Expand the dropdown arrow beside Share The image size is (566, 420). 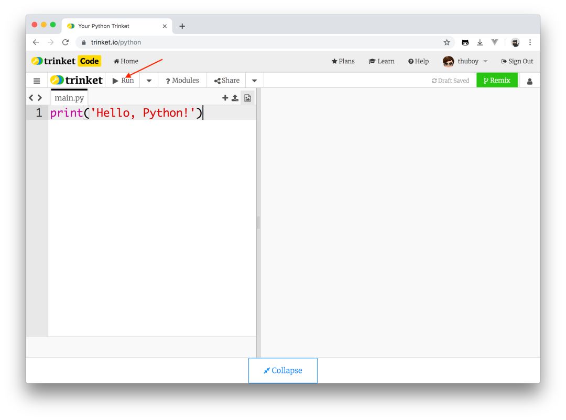tap(255, 81)
